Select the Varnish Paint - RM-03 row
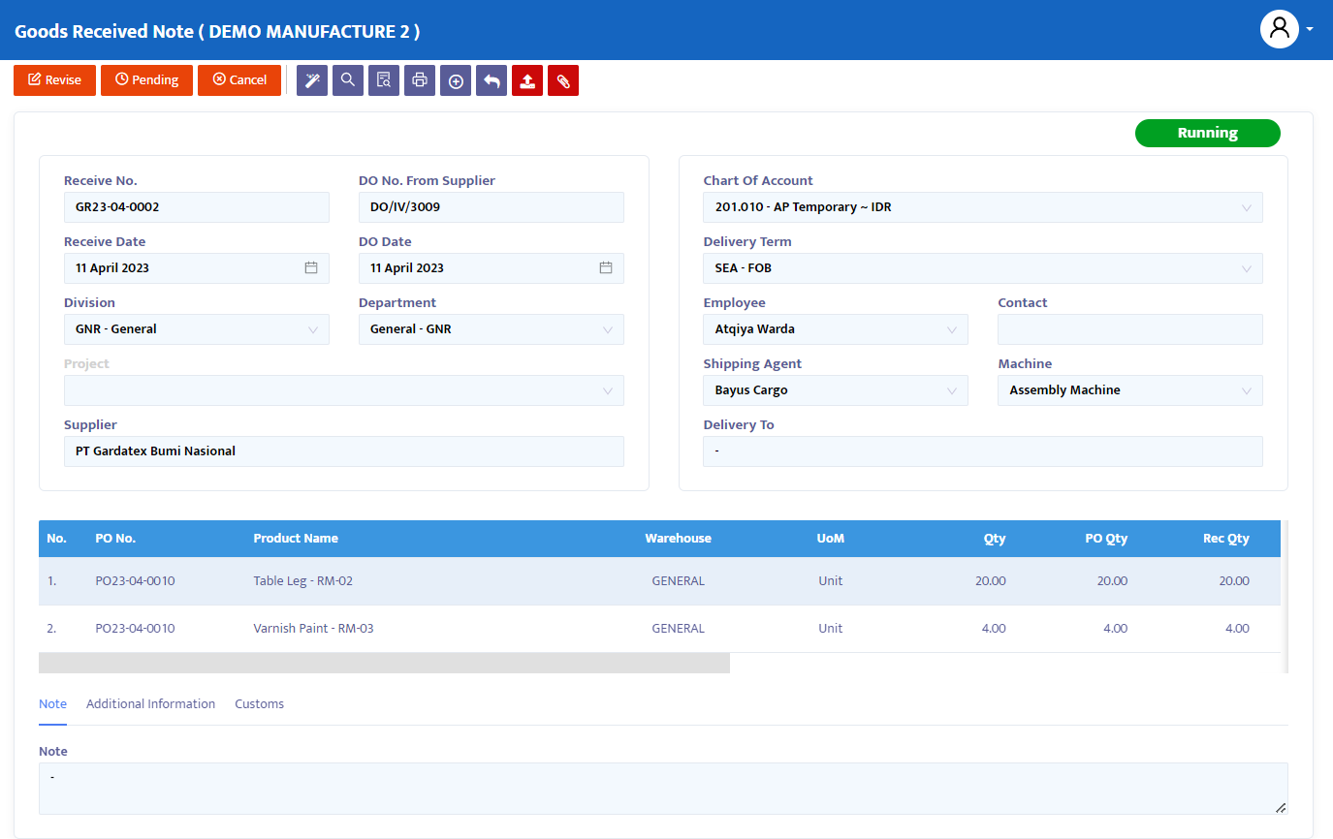 (659, 629)
